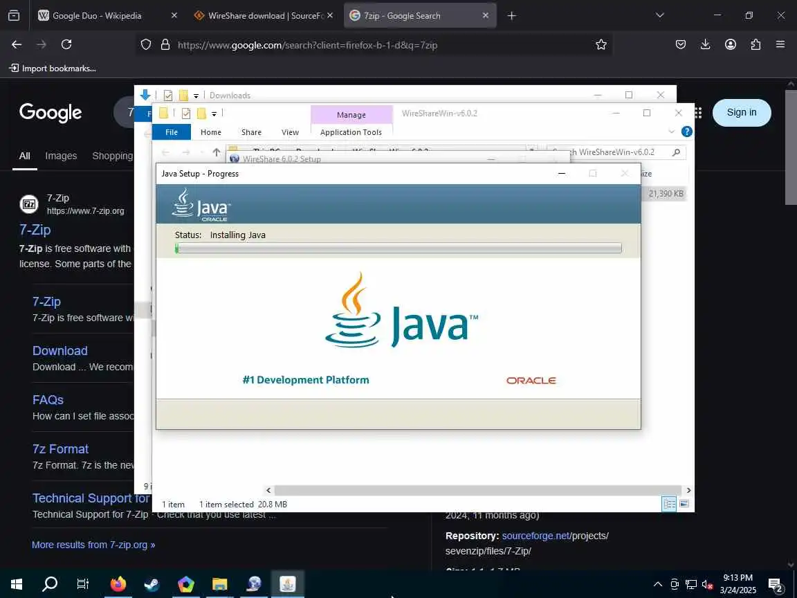Open the 7-Zip Download sublink
This screenshot has width=797, height=598.
click(60, 351)
